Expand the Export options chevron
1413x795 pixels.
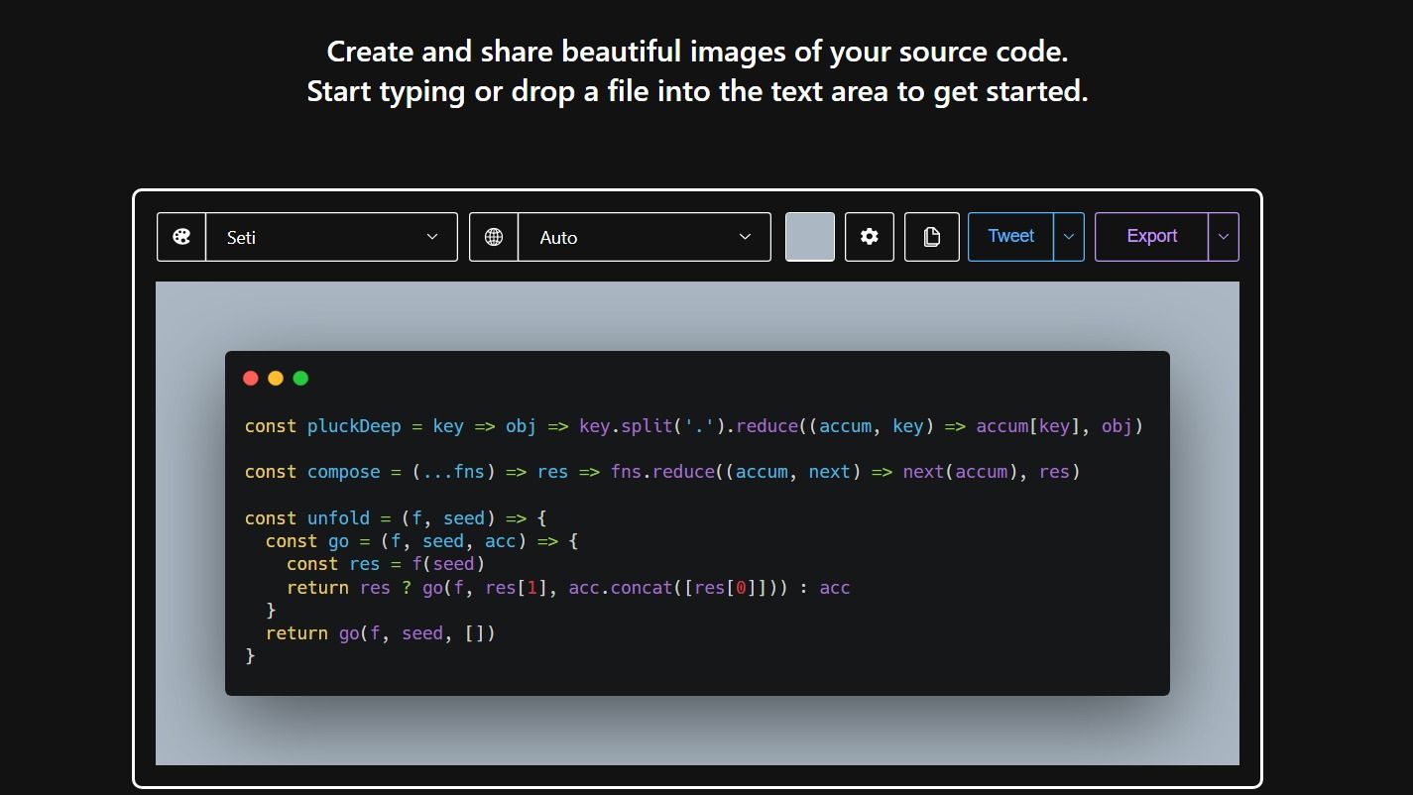tap(1223, 236)
